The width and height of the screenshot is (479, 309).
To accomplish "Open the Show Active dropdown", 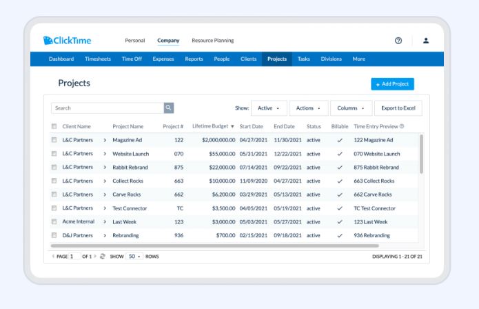I will click(x=269, y=108).
